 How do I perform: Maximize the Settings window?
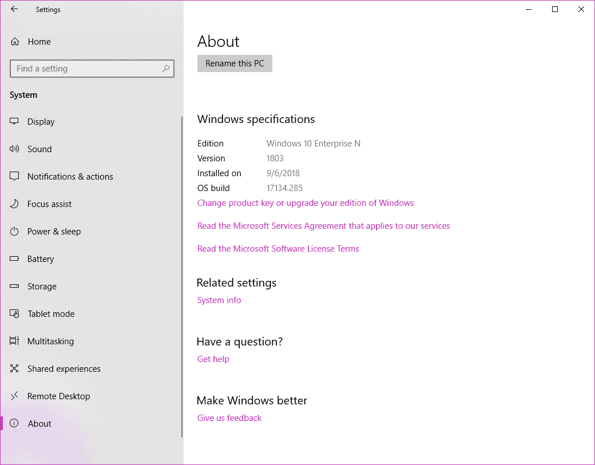[555, 9]
